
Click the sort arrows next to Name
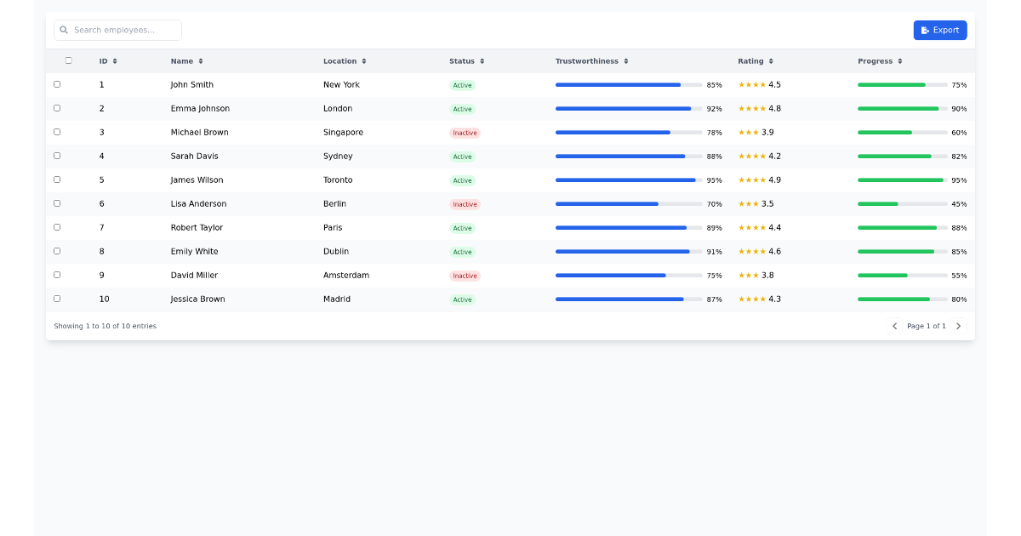pyautogui.click(x=201, y=61)
